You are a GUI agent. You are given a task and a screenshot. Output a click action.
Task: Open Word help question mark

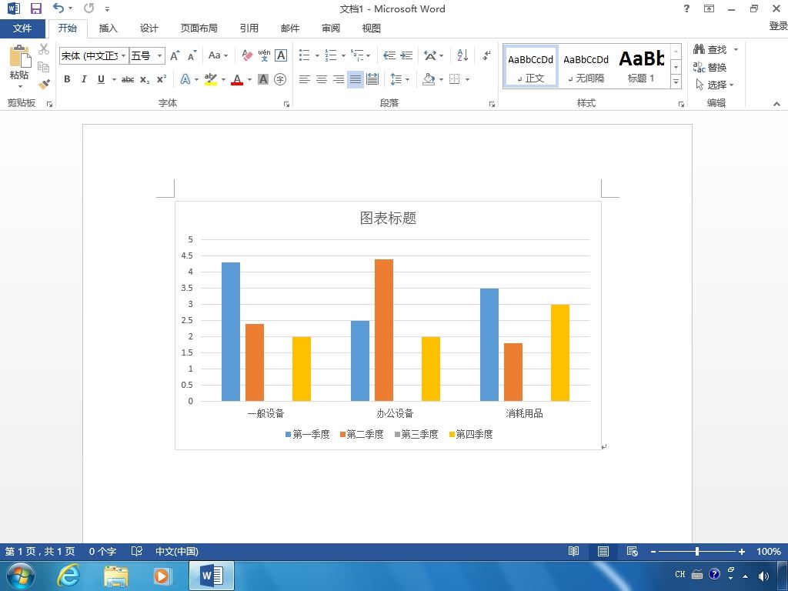(686, 8)
